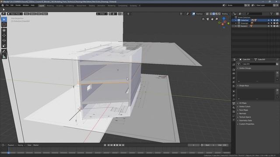Viewport: 280px width, 157px height.
Task: Open the Material properties tab
Action: pyautogui.click(x=234, y=108)
